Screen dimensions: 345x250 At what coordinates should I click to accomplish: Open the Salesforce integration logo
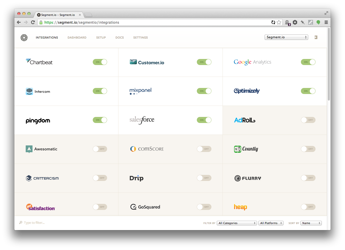pos(142,120)
